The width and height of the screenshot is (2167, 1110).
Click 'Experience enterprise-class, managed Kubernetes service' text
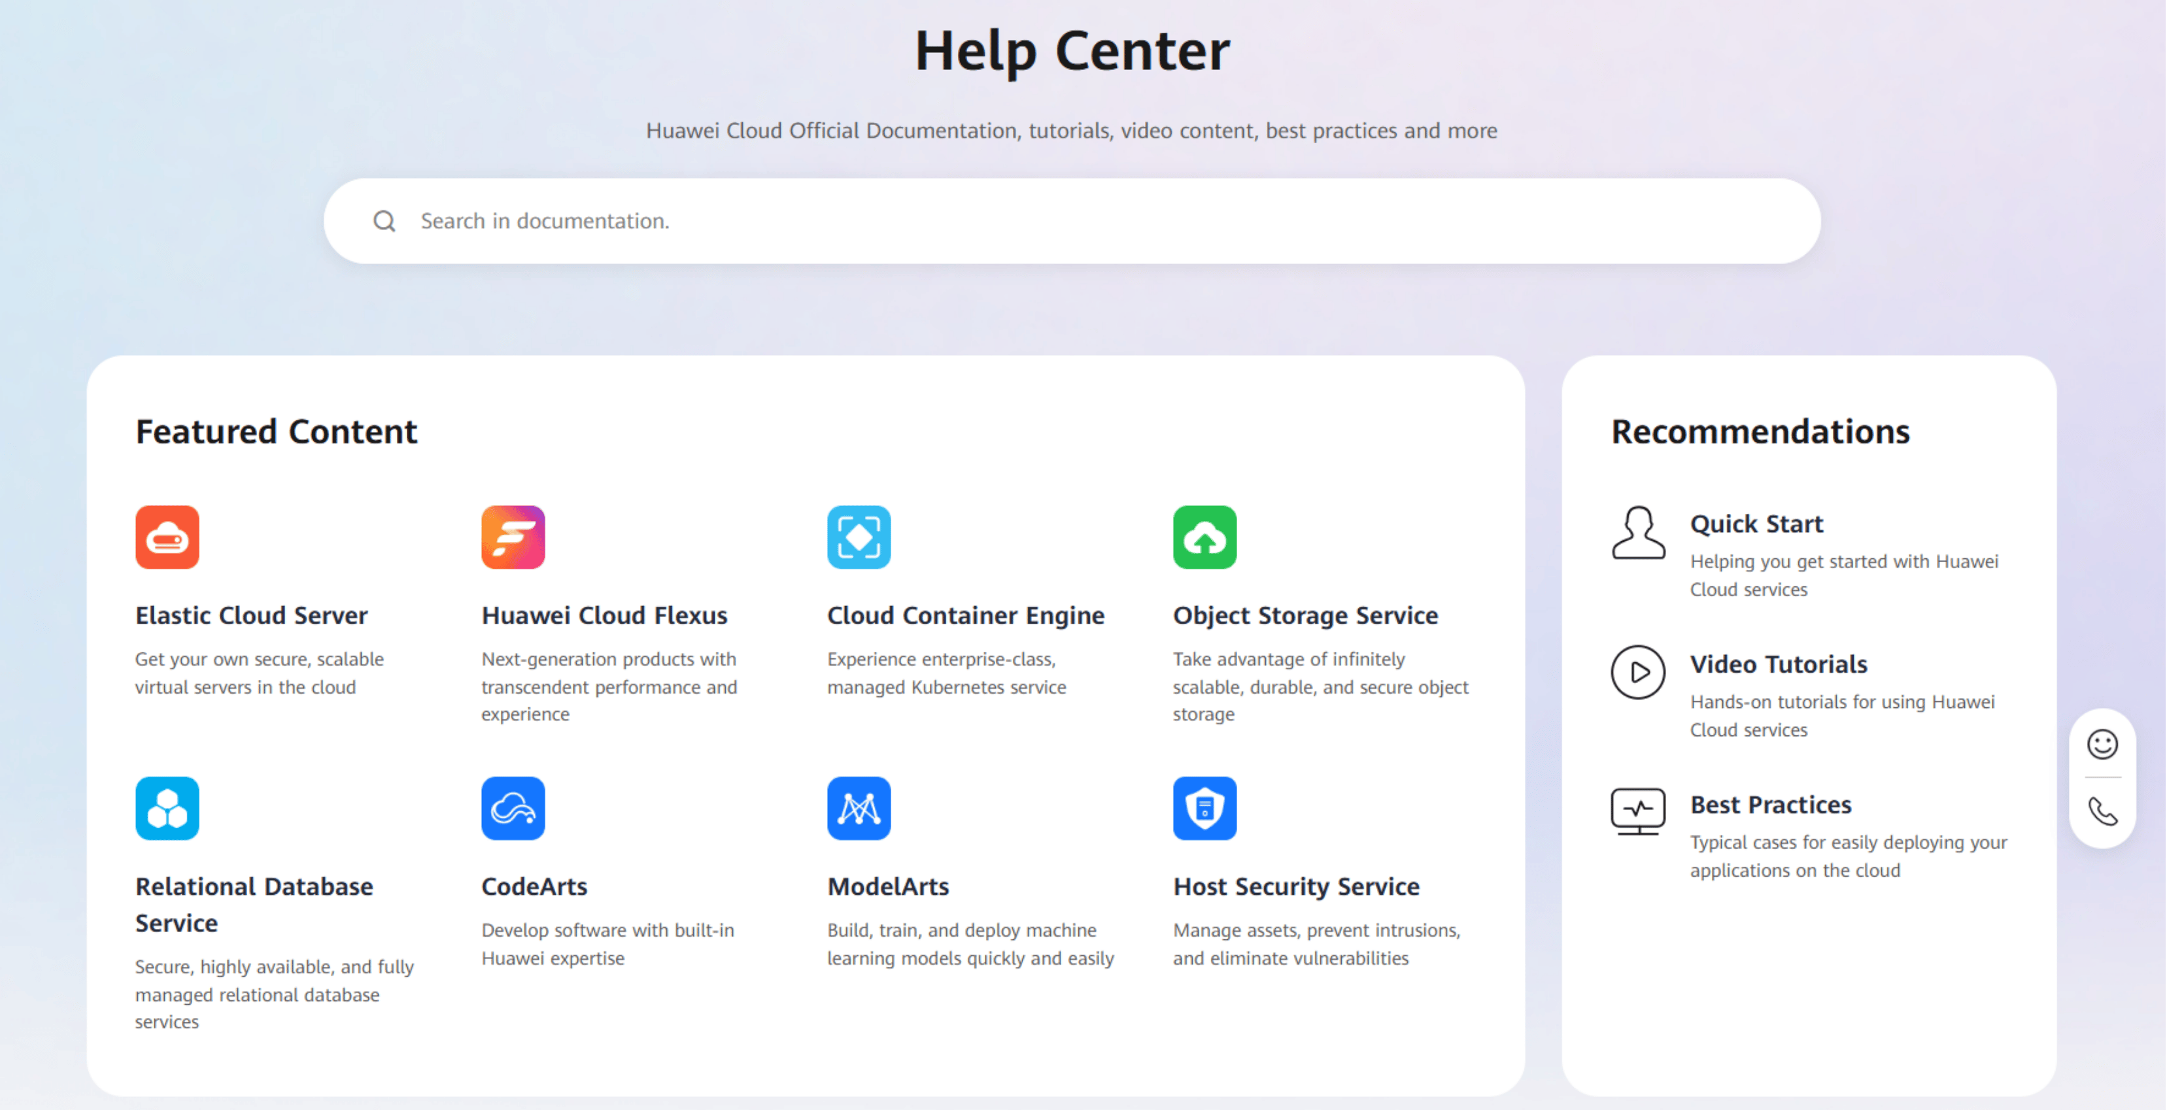click(x=946, y=673)
